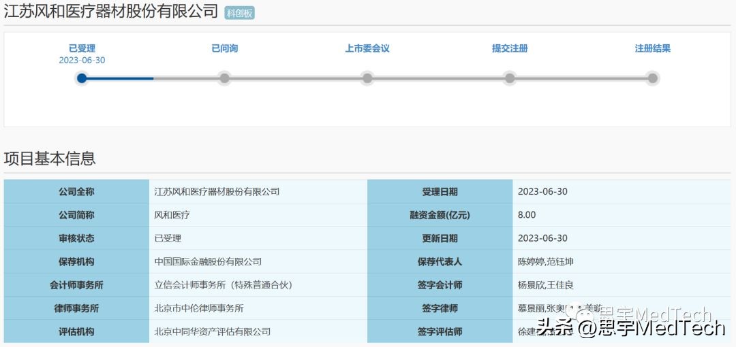Click the 受理日期 value 2023-06-30

(542, 191)
